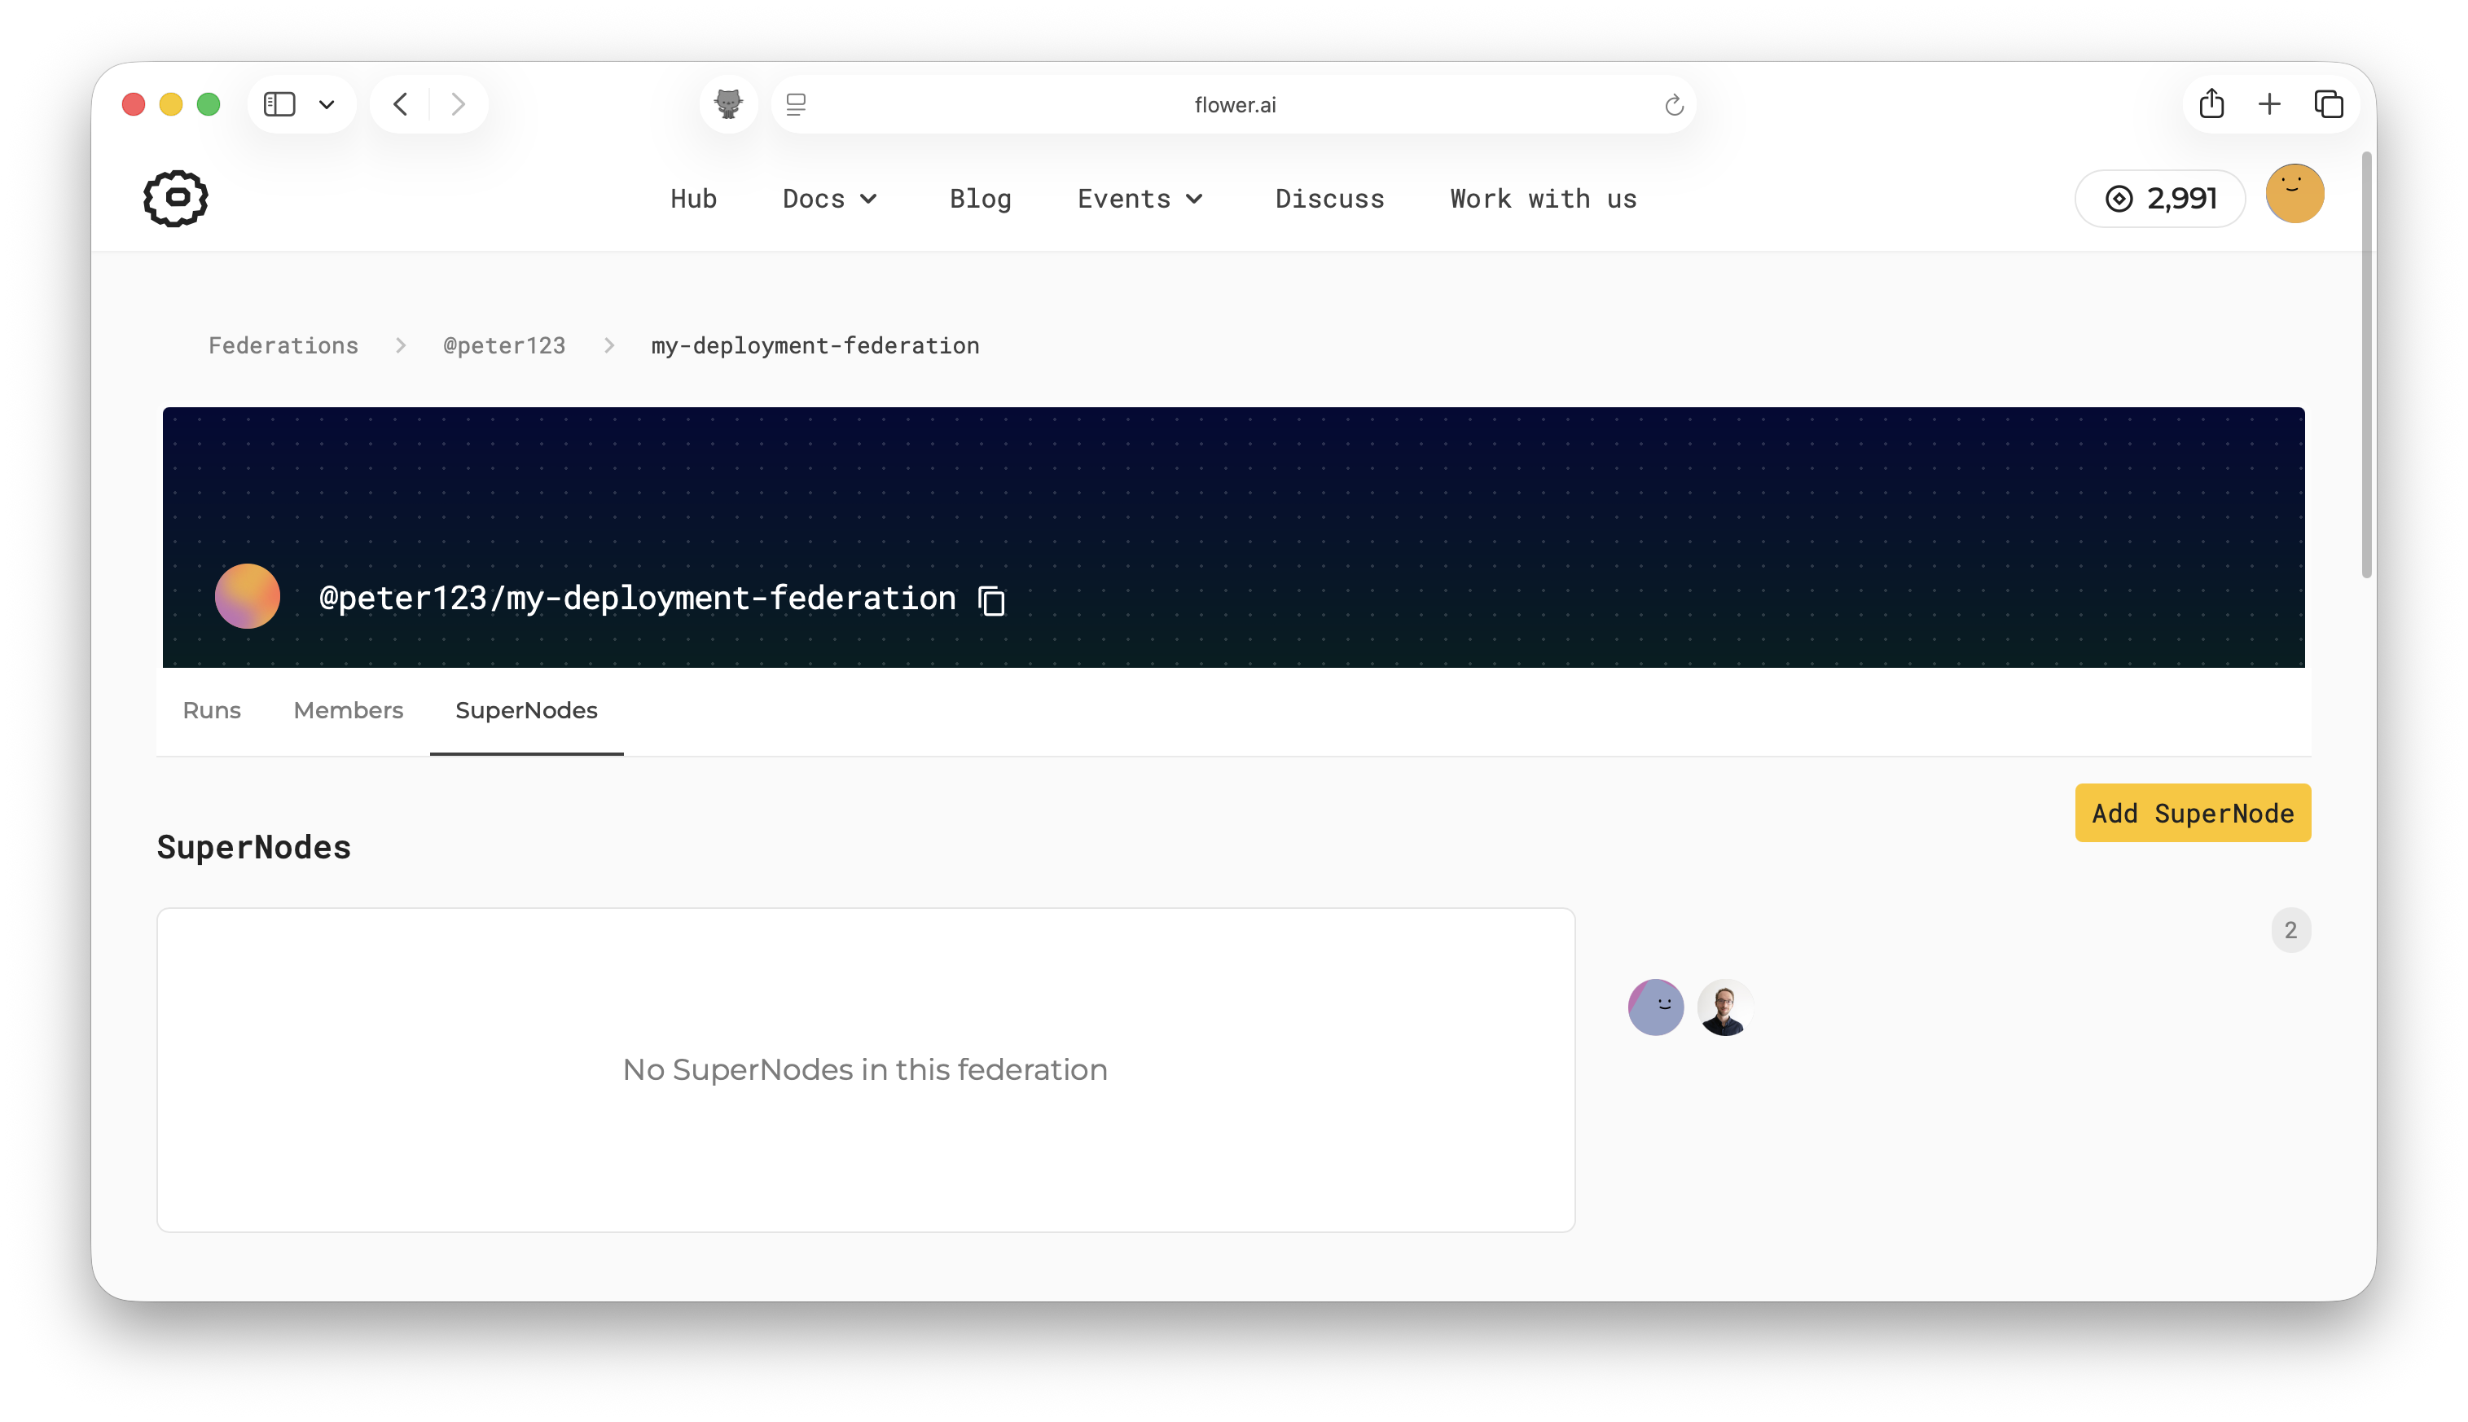Click the federation gradient avatar in the banner
Screen dimensions: 2468x1422
247,595
